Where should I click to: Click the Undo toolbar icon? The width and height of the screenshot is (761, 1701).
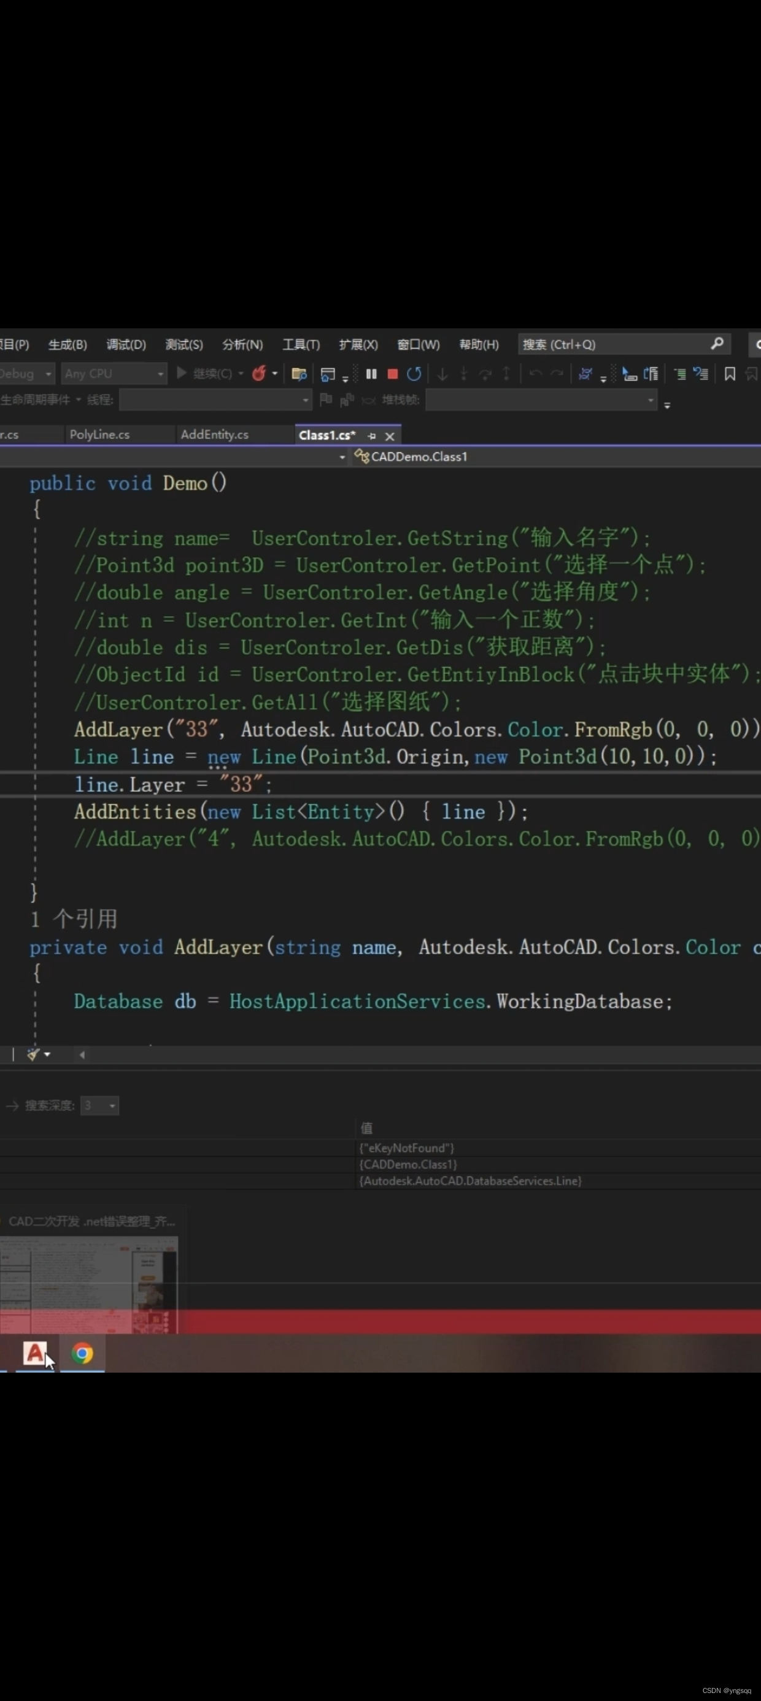[535, 374]
